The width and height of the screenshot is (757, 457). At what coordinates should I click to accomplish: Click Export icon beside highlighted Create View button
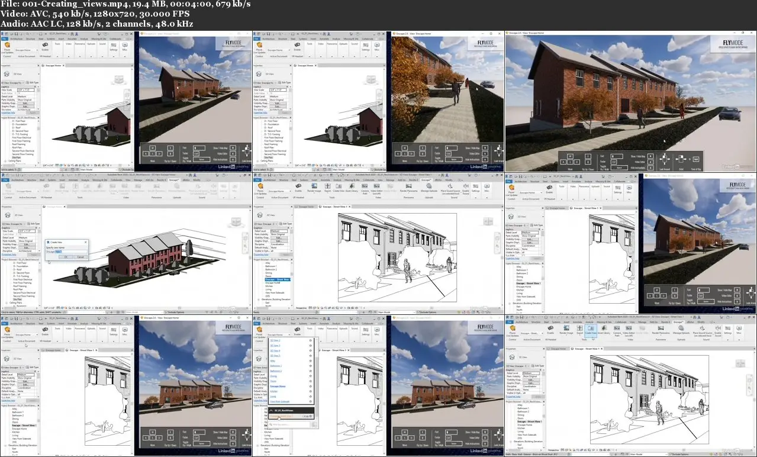coord(580,329)
